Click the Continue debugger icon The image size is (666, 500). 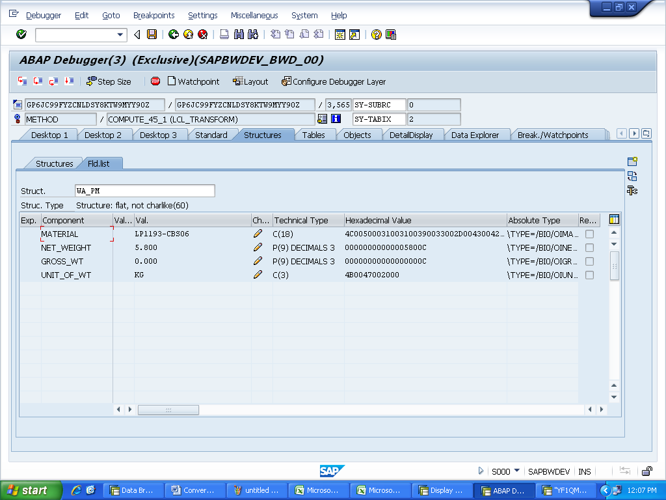[x=69, y=81]
